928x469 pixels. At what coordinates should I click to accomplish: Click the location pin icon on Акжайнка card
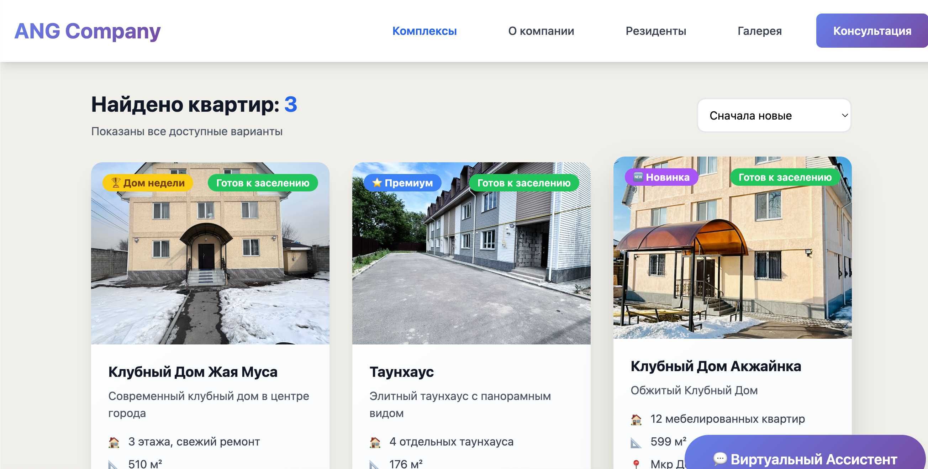point(636,464)
